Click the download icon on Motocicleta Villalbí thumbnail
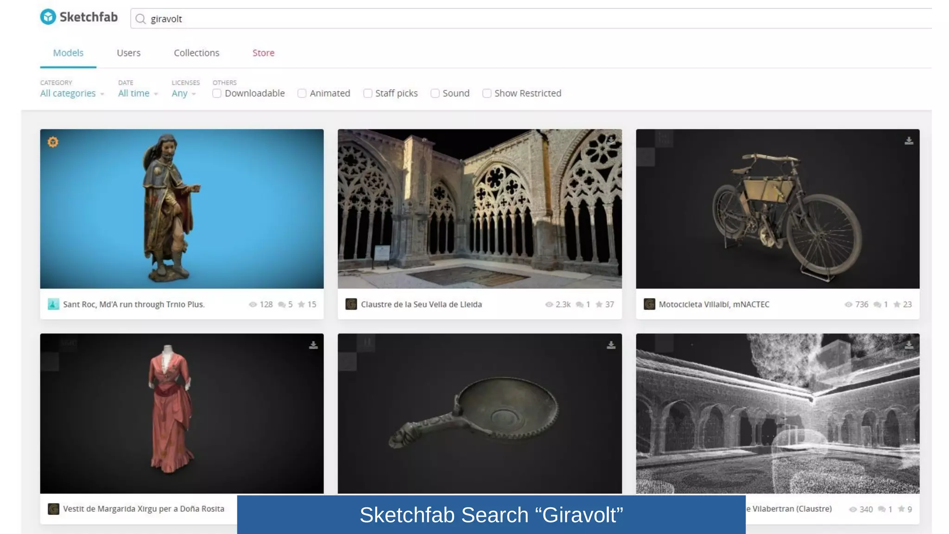Viewport: 949px width, 534px height. [909, 141]
